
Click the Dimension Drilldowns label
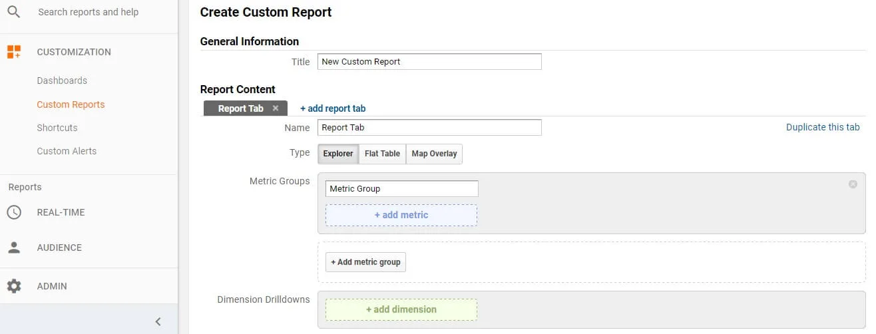[264, 299]
